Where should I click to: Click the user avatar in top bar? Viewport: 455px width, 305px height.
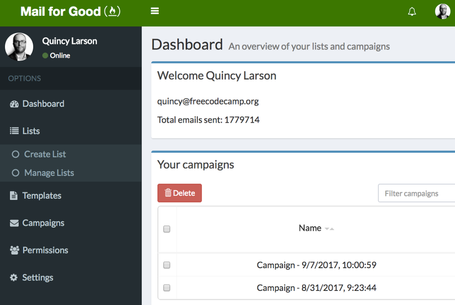442,12
